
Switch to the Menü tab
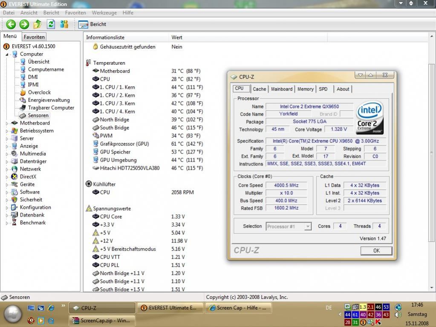tap(10, 36)
